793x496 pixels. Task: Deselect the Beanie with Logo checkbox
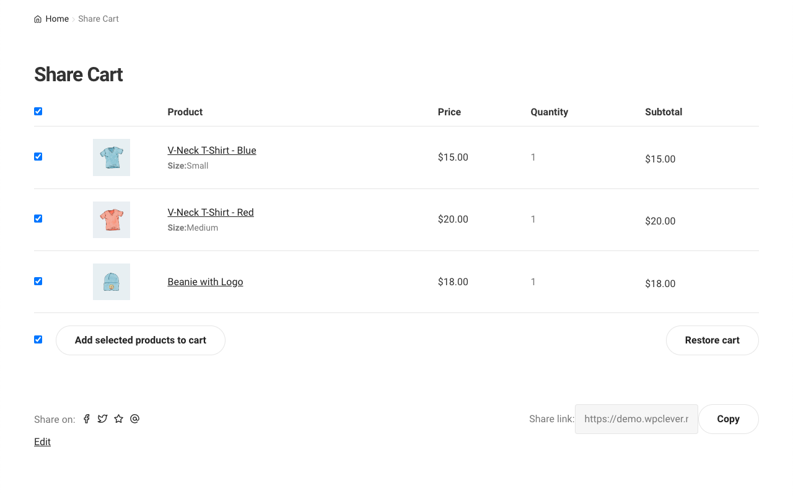(x=38, y=281)
